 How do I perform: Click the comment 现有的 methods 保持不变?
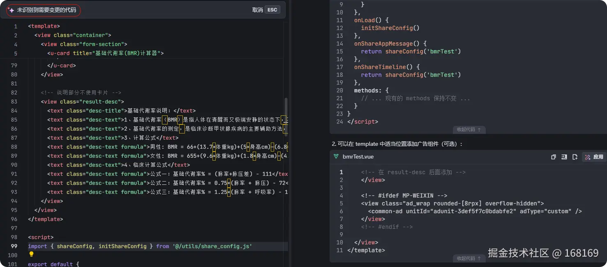click(x=415, y=98)
